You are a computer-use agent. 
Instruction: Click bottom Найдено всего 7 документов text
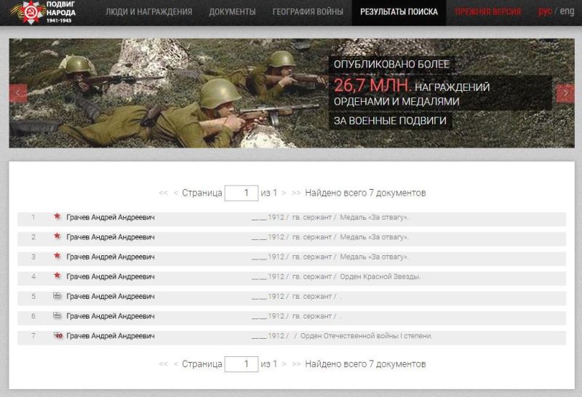tap(365, 364)
